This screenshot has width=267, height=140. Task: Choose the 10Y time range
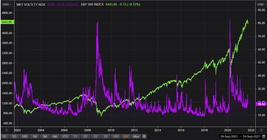[x=116, y=136]
